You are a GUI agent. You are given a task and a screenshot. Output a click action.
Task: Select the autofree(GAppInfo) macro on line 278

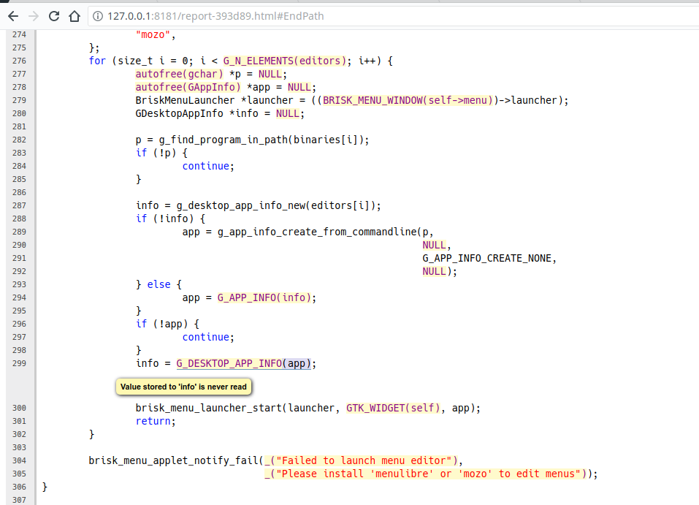click(188, 87)
